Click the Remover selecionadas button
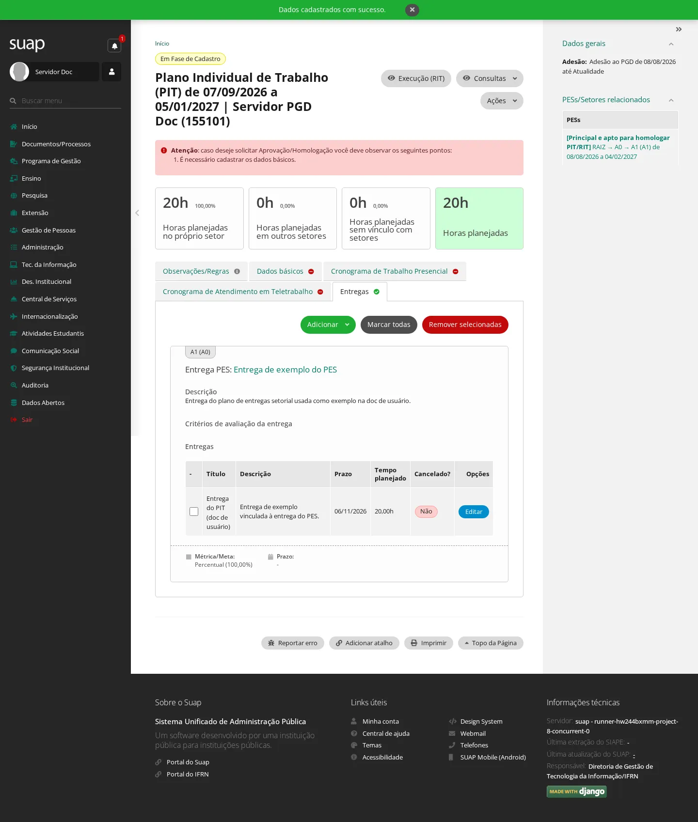This screenshot has height=822, width=698. (465, 325)
